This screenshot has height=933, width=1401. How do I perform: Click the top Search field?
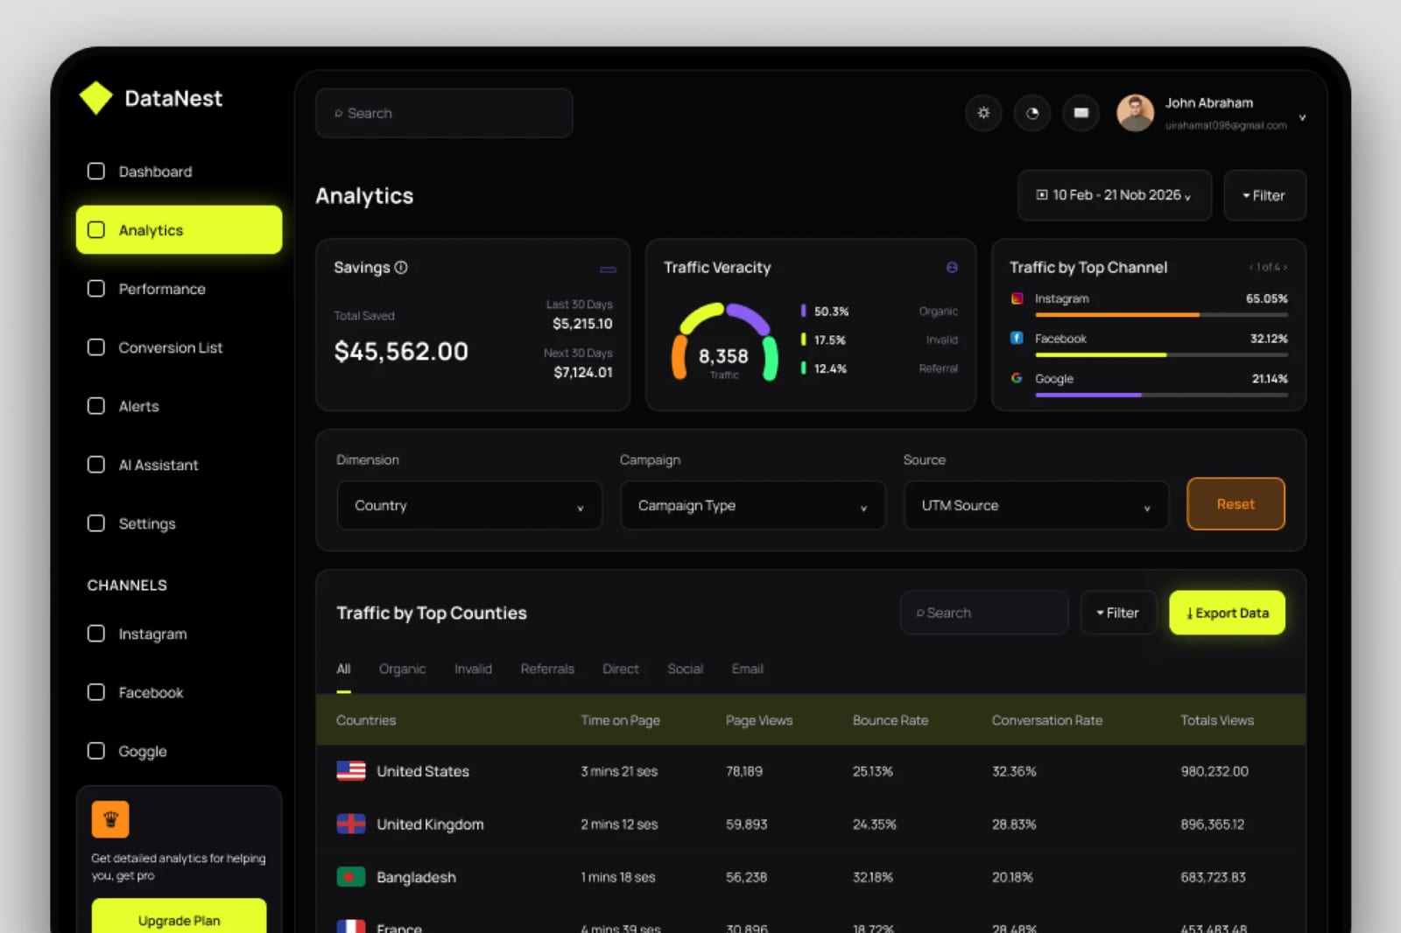[444, 113]
